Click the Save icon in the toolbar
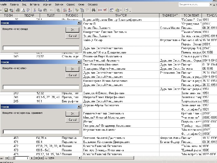Image resolution: width=217 pixels, height=163 pixels. coord(6,10)
